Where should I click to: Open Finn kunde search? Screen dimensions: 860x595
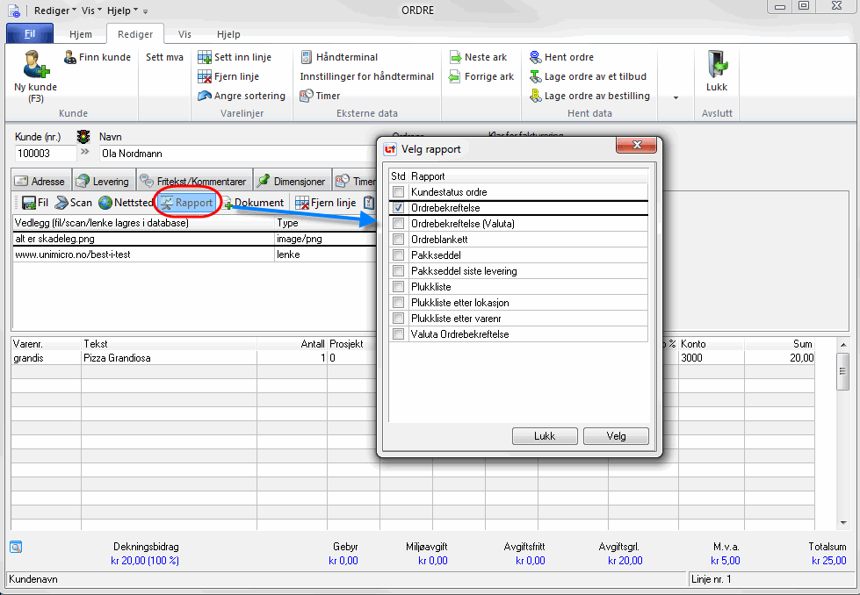click(x=98, y=57)
